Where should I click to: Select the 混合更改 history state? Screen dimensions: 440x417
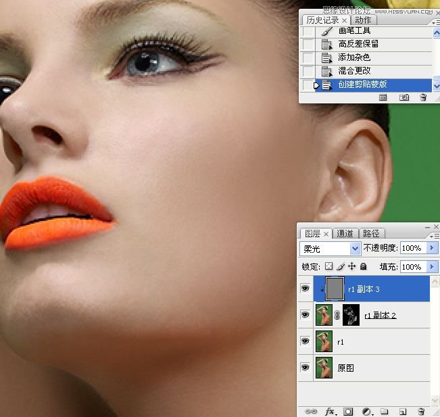tap(374, 71)
